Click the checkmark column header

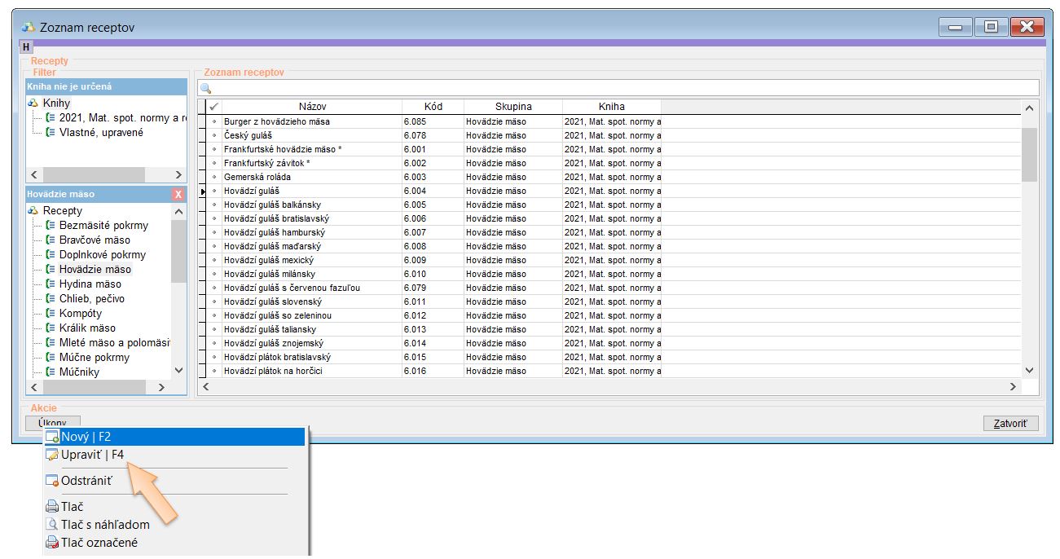214,107
